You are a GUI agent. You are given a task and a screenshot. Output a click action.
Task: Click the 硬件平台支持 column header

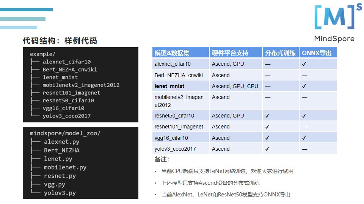point(235,53)
